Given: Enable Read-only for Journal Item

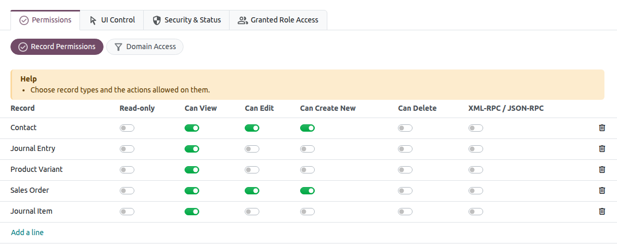Looking at the screenshot, I should (127, 212).
